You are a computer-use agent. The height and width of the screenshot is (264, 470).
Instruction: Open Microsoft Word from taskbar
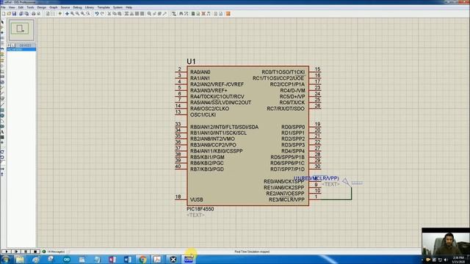click(x=127, y=259)
